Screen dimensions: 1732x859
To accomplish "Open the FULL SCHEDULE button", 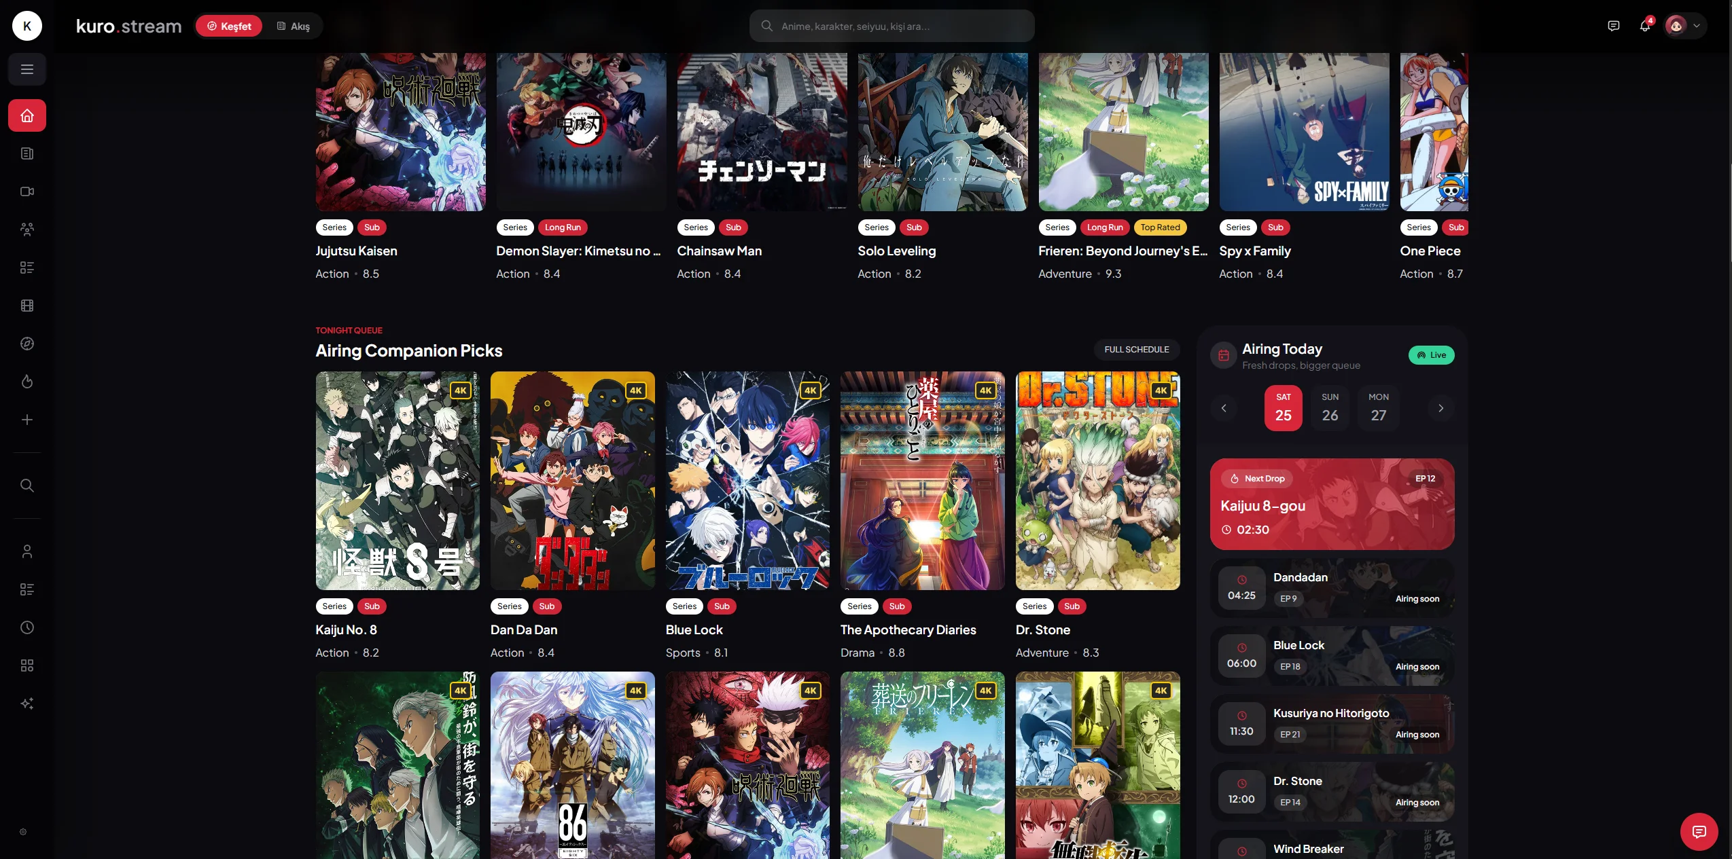I will click(1137, 350).
